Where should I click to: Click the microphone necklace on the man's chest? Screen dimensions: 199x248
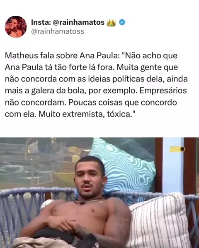click(82, 203)
